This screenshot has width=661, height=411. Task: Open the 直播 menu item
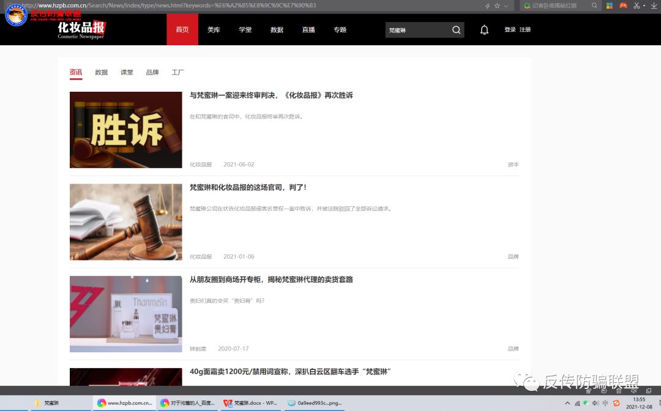308,29
